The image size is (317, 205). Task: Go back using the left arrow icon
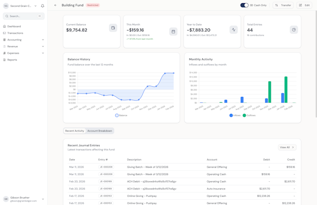(55, 5)
